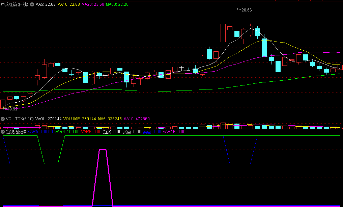Open the 短线抢反弹 indicator dropdown arrow
The width and height of the screenshot is (343, 207).
click(3, 132)
